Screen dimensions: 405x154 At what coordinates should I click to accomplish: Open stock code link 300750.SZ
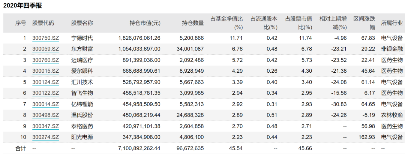(46, 38)
